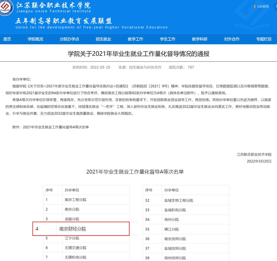Image resolution: width=277 pixels, height=261 pixels.
Task: Open the 学生工作 menu item
Action: [x=167, y=39]
